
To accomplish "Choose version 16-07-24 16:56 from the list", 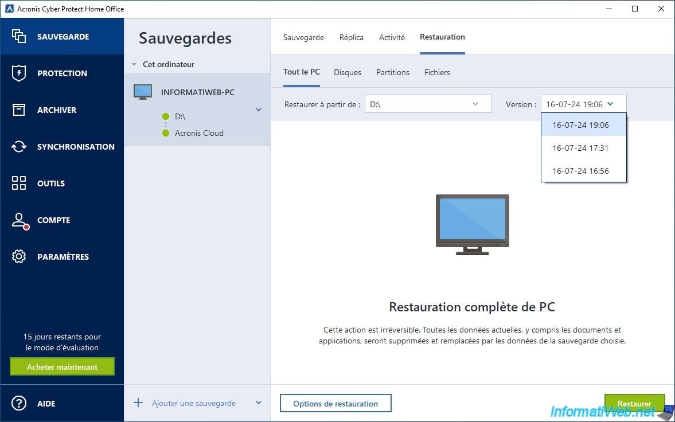I will click(x=584, y=171).
